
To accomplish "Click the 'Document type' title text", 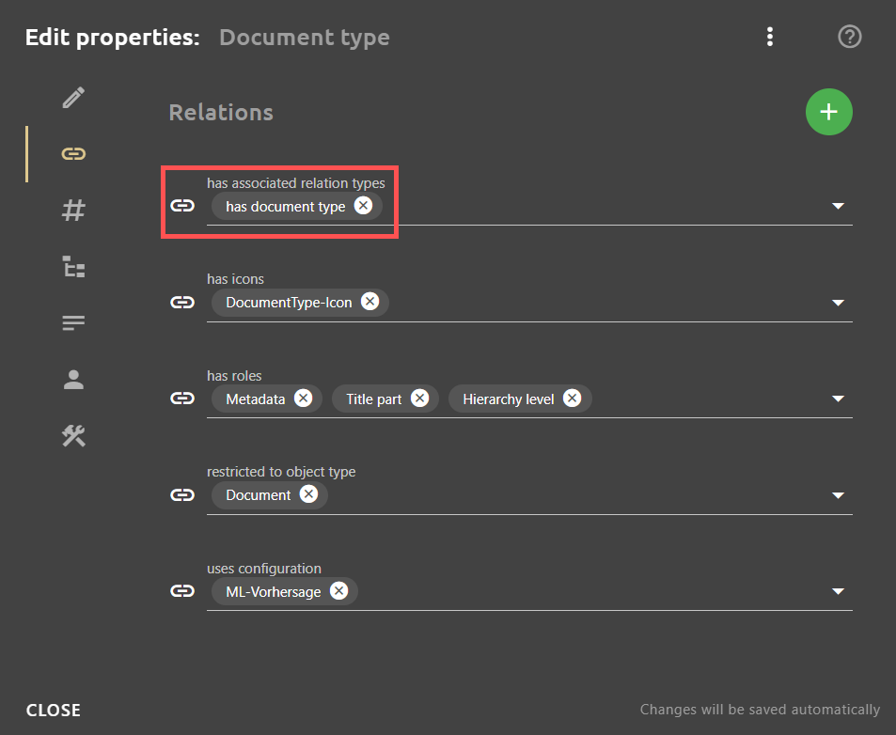I will tap(304, 37).
